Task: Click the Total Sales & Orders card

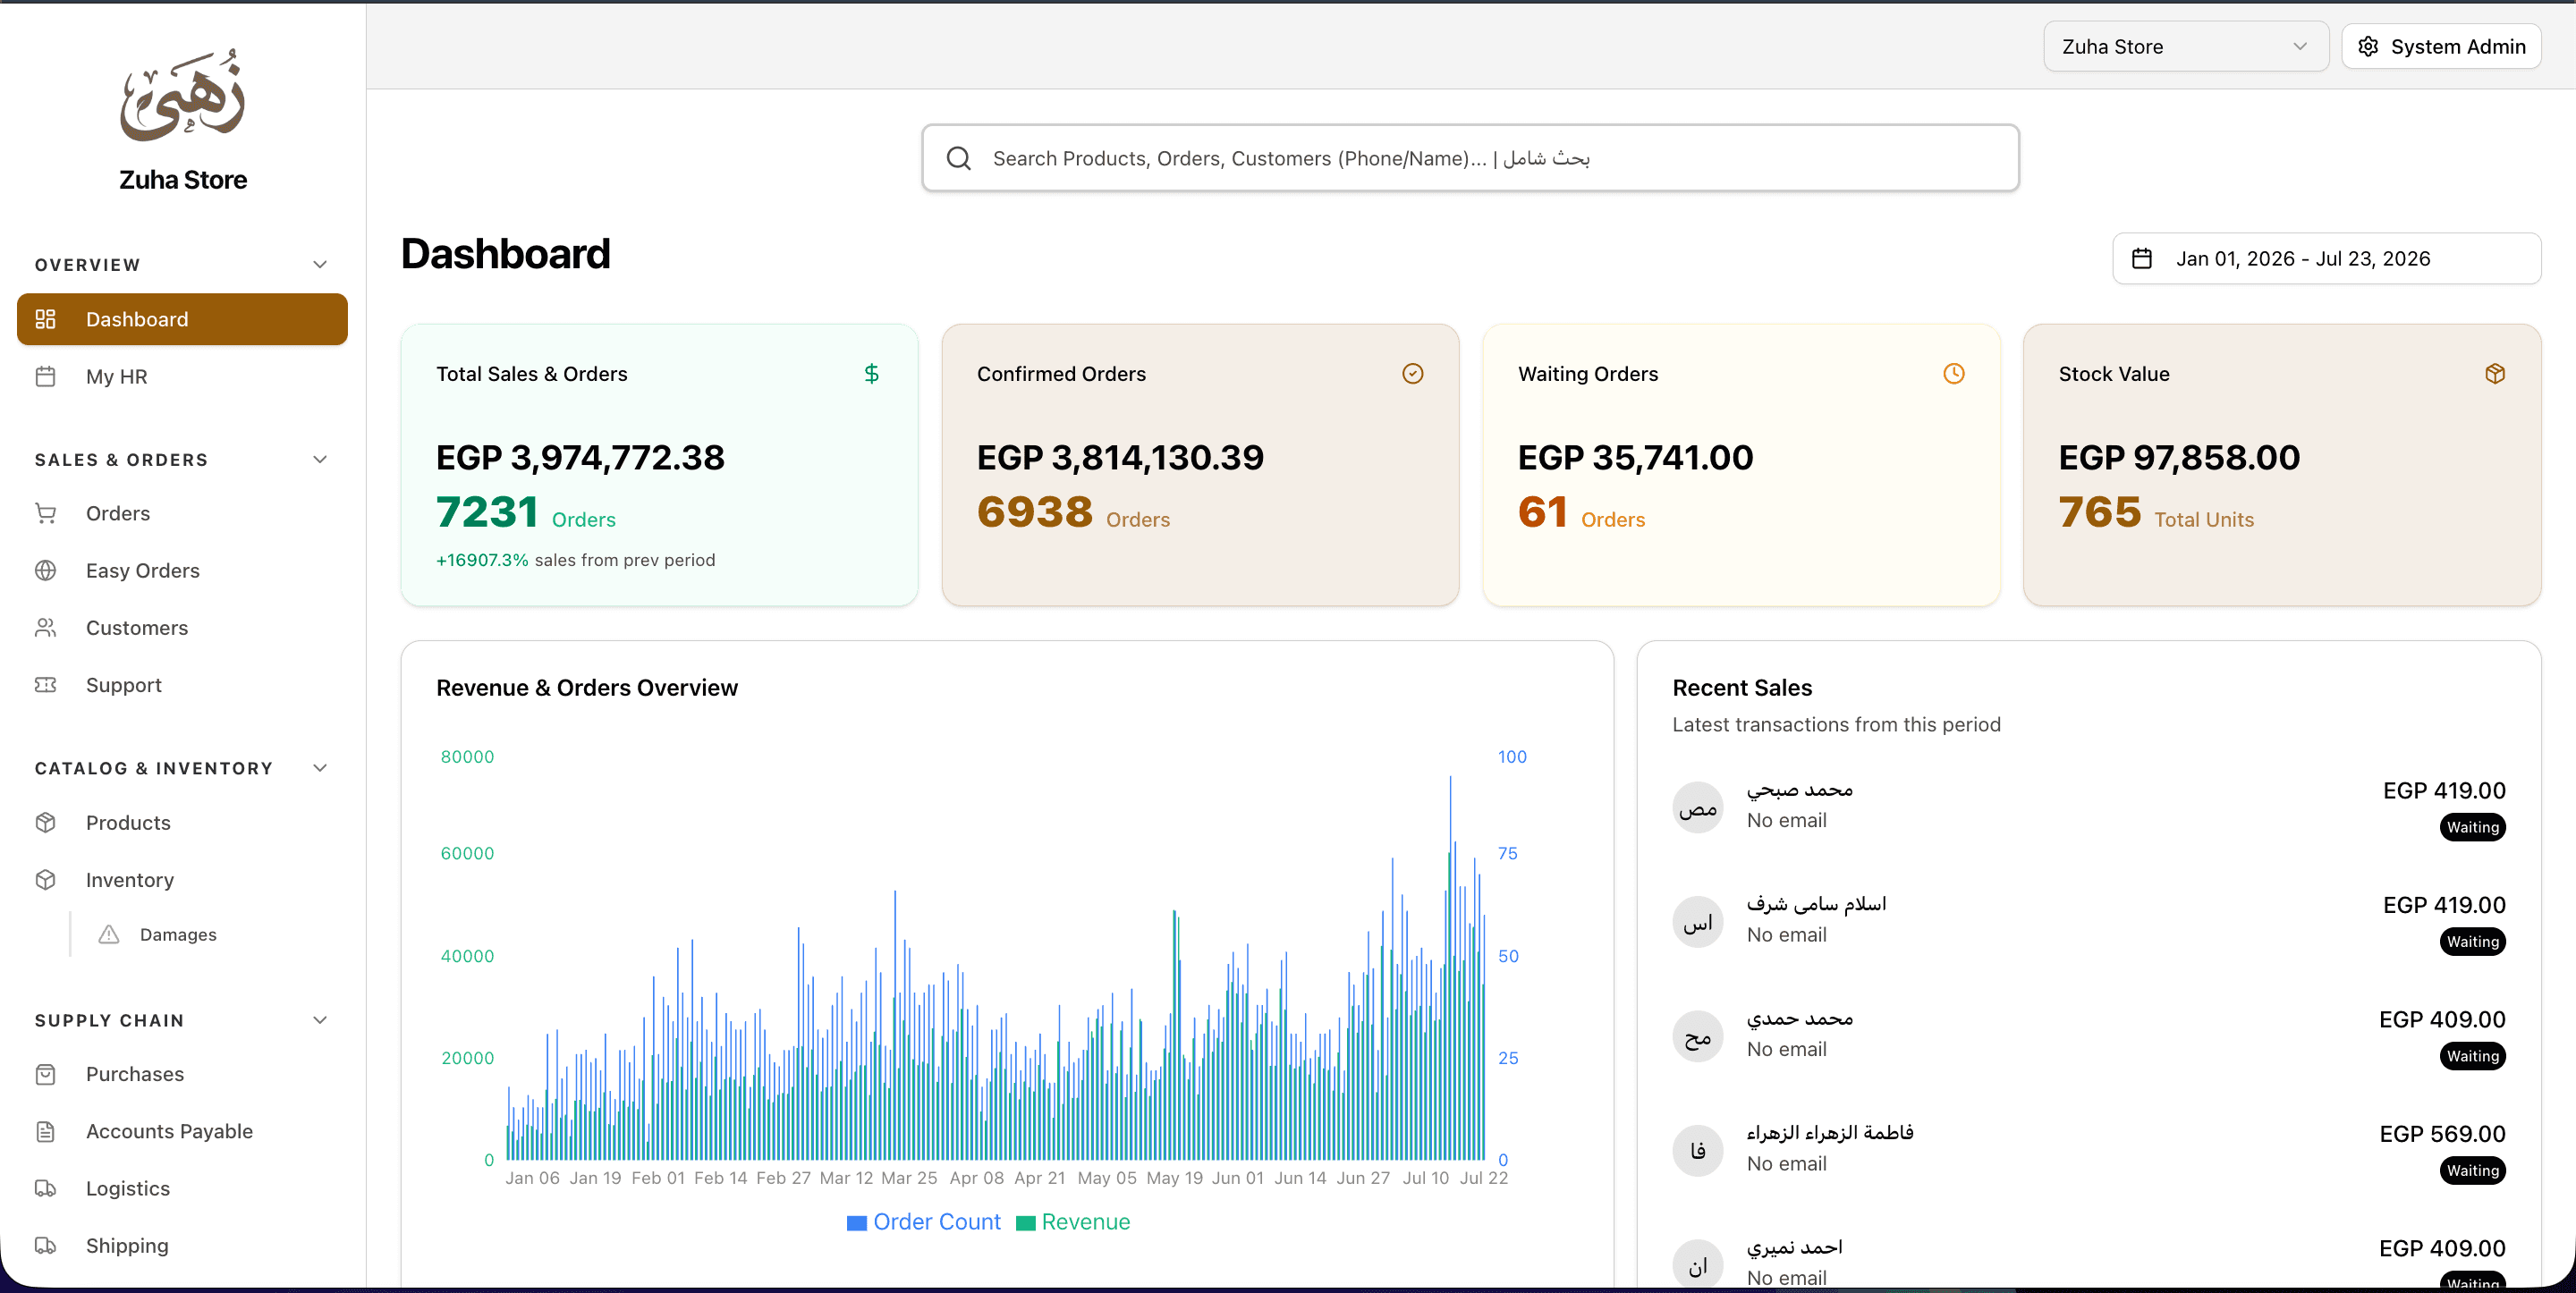Action: click(x=659, y=464)
